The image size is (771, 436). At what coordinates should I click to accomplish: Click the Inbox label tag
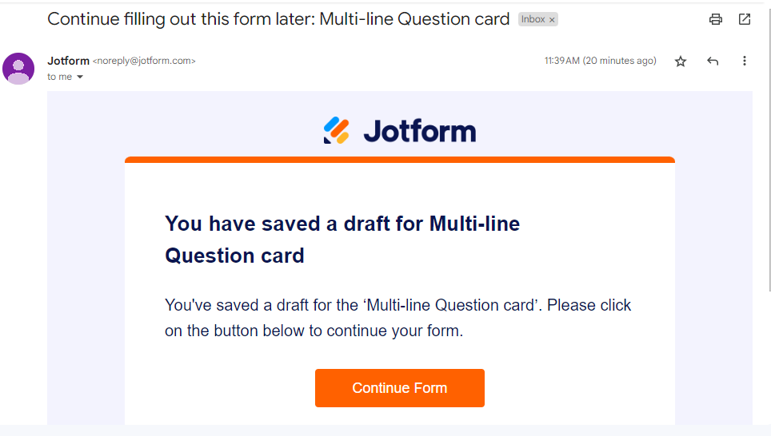(x=533, y=19)
